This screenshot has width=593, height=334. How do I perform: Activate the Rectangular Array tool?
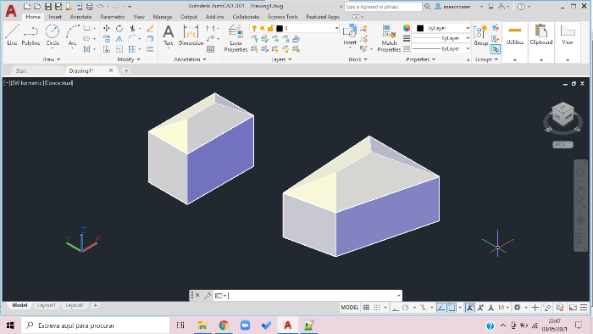(x=132, y=49)
